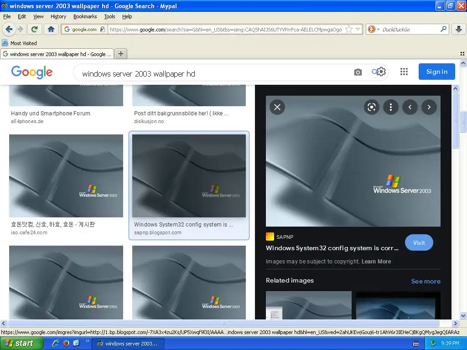Open the History menu
Screen dimensions: 467x350
click(58, 16)
